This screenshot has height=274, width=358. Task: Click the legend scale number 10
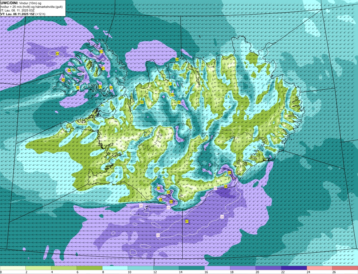pyautogui.click(x=129, y=272)
